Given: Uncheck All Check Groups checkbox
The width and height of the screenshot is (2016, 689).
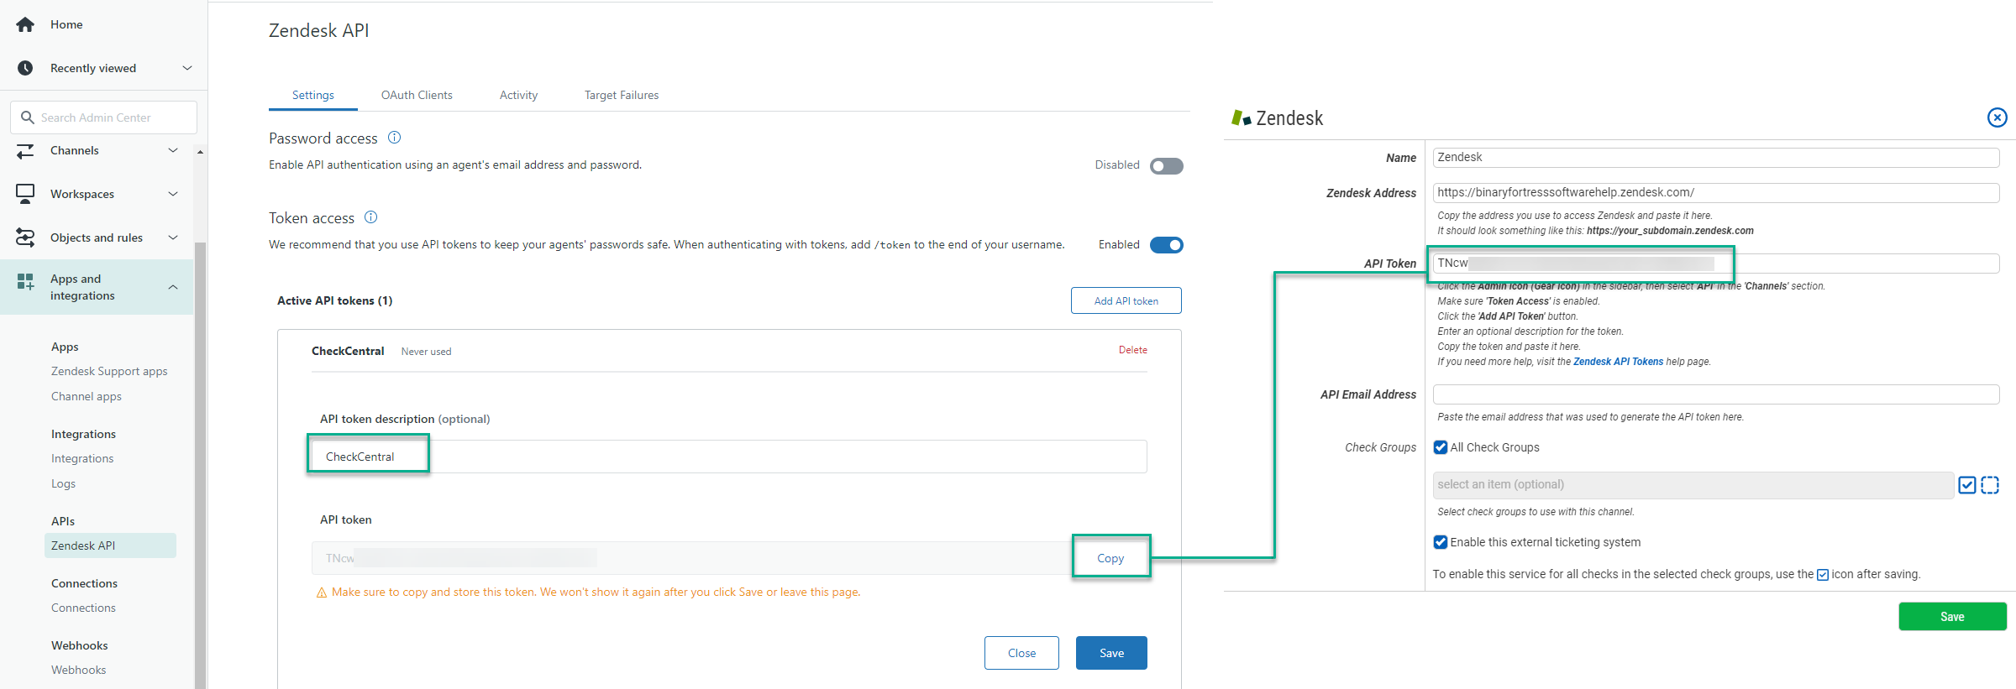Looking at the screenshot, I should click(x=1441, y=447).
